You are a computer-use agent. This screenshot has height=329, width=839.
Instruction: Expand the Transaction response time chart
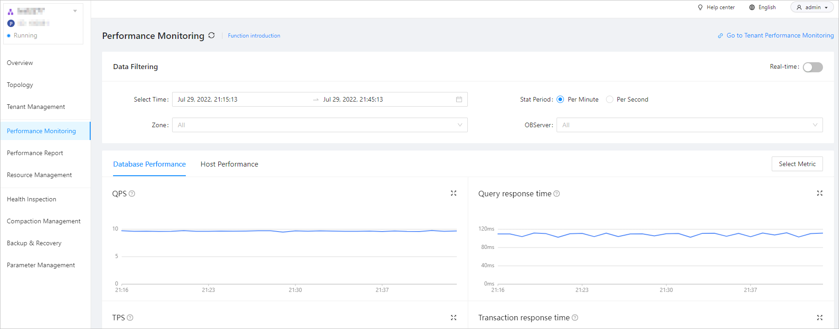click(x=819, y=318)
